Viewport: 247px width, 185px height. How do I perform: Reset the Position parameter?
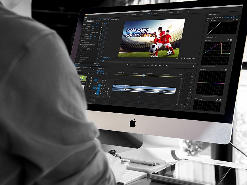coord(102,26)
